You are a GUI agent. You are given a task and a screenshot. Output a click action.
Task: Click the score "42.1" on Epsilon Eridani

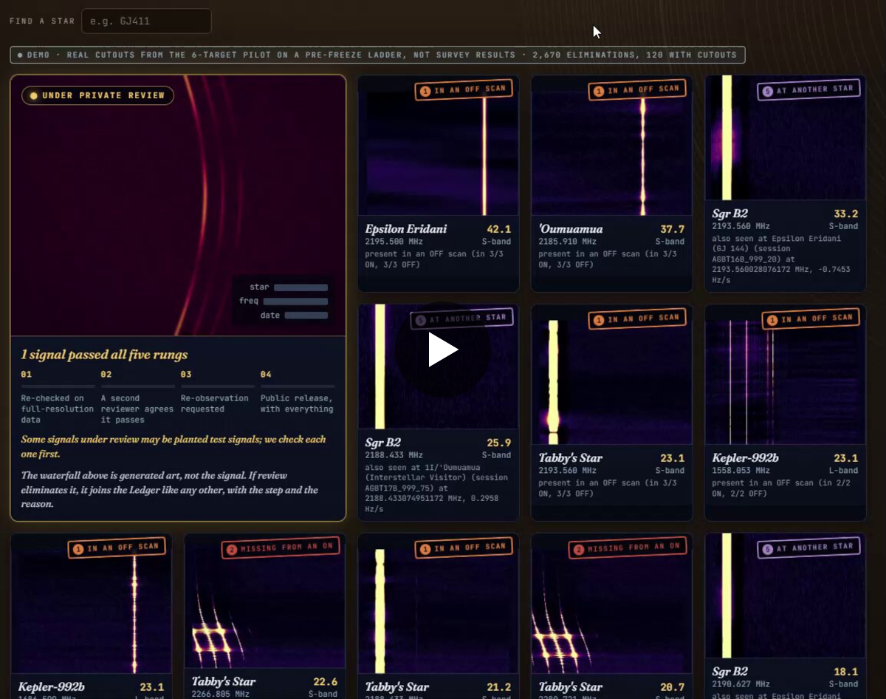(x=499, y=229)
